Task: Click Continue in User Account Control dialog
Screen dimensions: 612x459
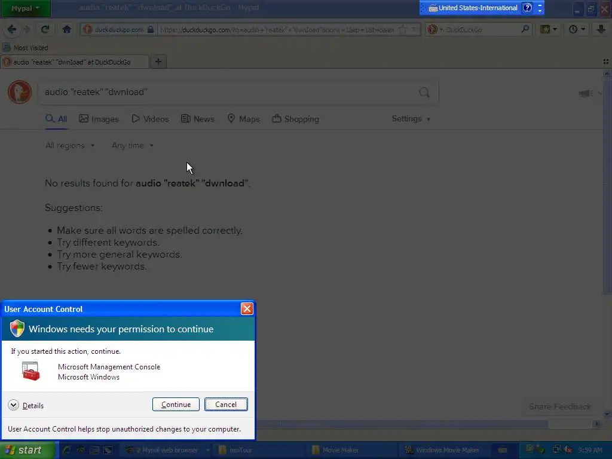Action: coord(176,405)
